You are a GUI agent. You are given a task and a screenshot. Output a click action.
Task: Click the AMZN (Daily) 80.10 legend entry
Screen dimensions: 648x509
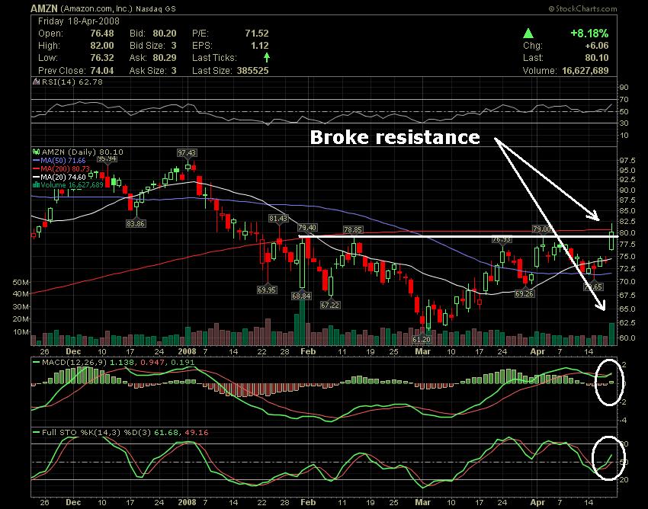tap(82, 152)
